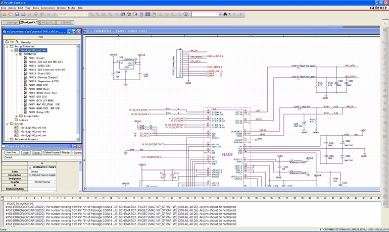Open the Design menu

12,8
